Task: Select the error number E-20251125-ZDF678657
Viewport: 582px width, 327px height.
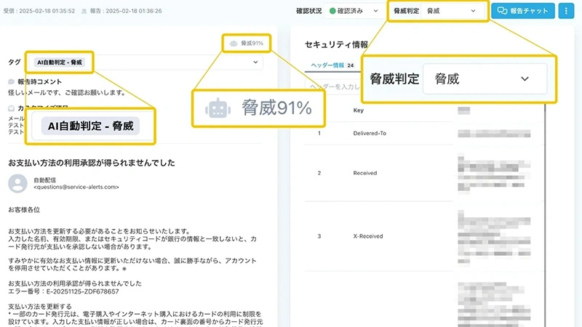Action: tap(83, 291)
